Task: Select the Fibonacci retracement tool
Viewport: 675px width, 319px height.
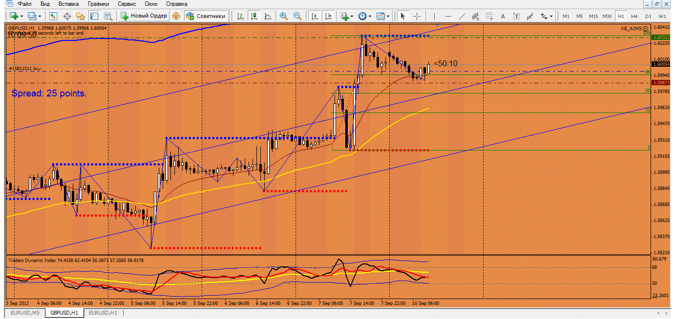Action: pos(489,16)
